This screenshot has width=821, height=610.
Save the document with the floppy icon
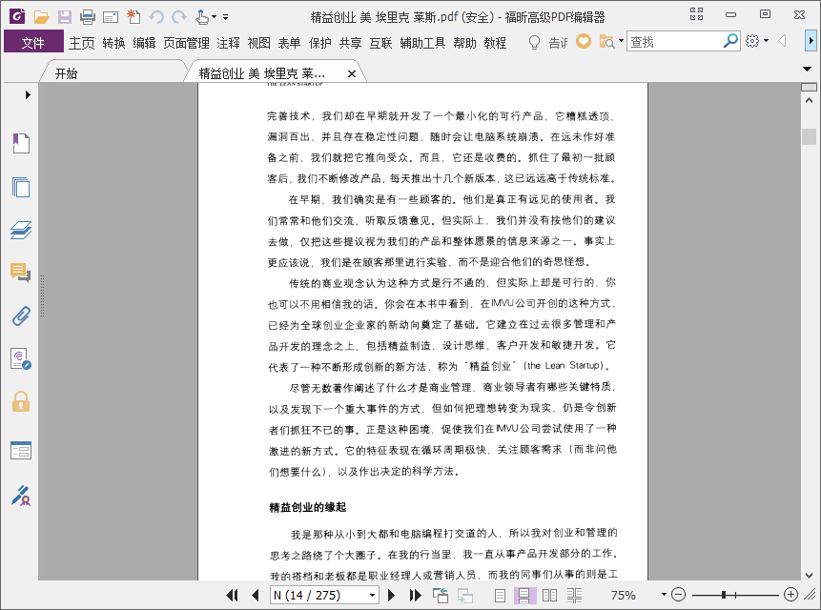[x=65, y=17]
